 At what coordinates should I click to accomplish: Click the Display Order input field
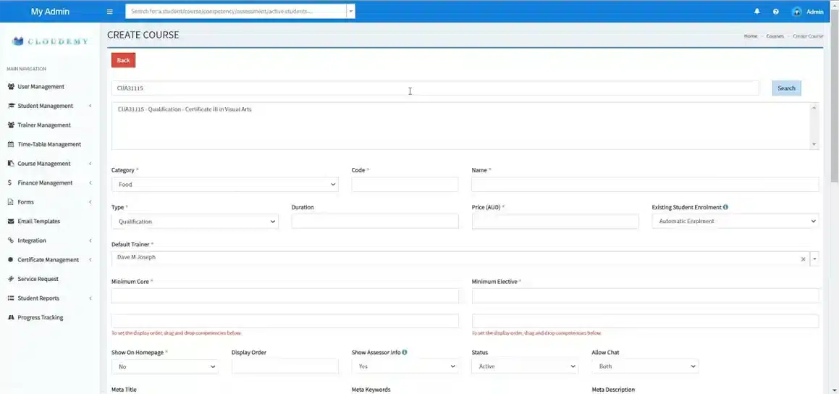pos(285,366)
